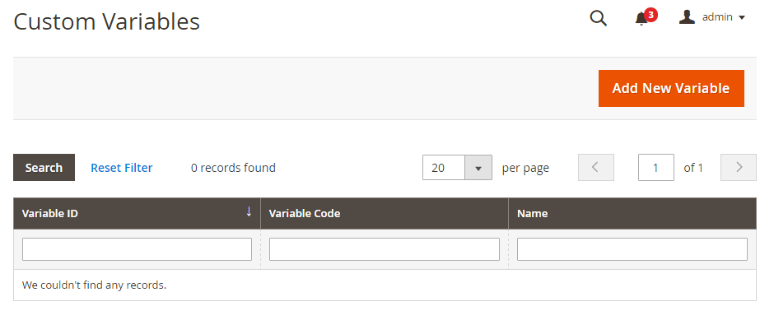Viewport: 774px width, 320px height.
Task: Go to next page arrow
Action: point(739,168)
